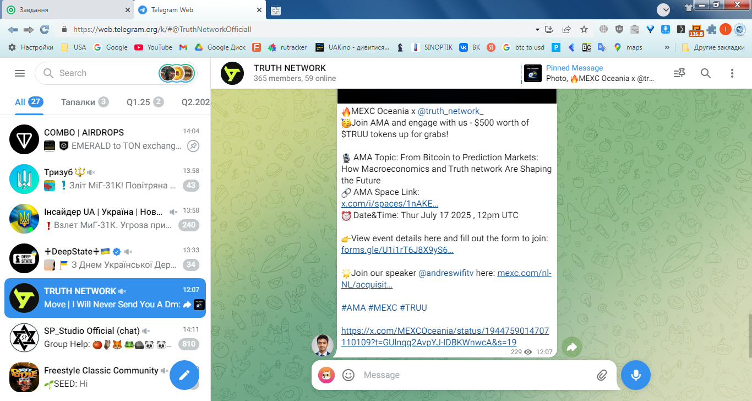This screenshot has width=752, height=401.
Task: Expand the address bar dropdown arrow
Action: pos(537,30)
